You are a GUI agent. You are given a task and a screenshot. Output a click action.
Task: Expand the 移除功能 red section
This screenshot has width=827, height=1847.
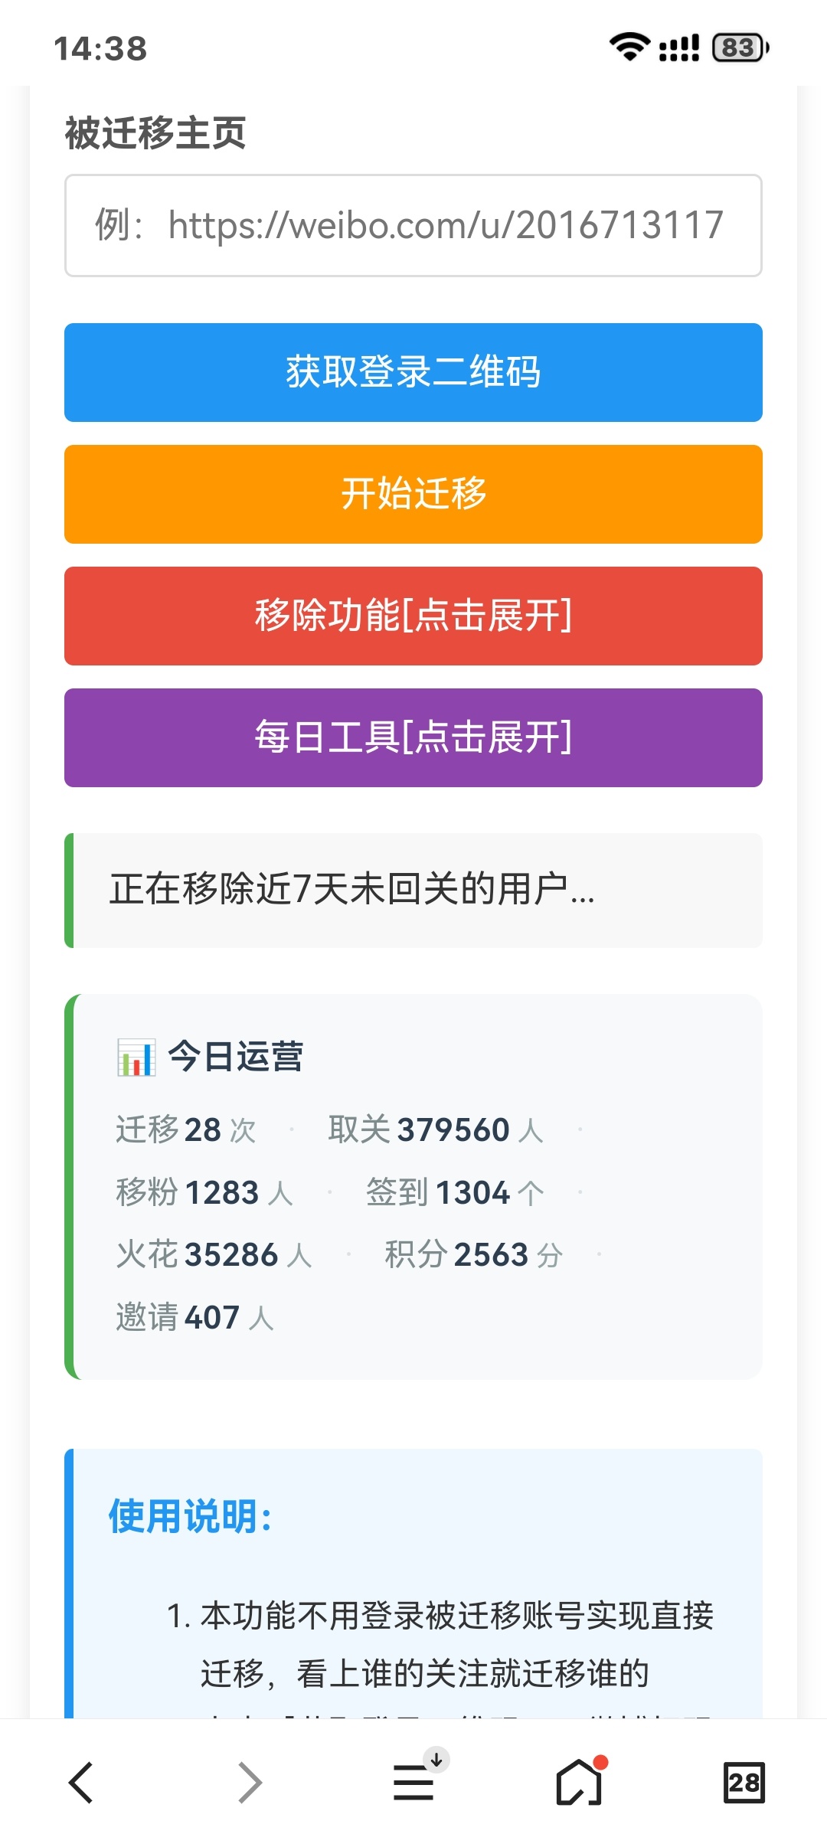pyautogui.click(x=413, y=616)
